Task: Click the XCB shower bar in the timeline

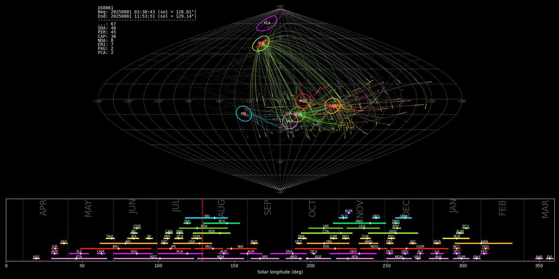Action: tap(456, 238)
